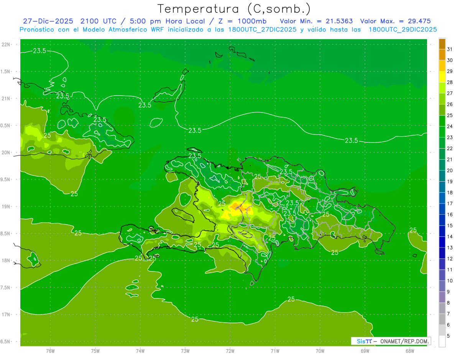Image resolution: width=460 pixels, height=356 pixels.
Task: Click the 10 tick label on the color scale
Action: (450, 281)
